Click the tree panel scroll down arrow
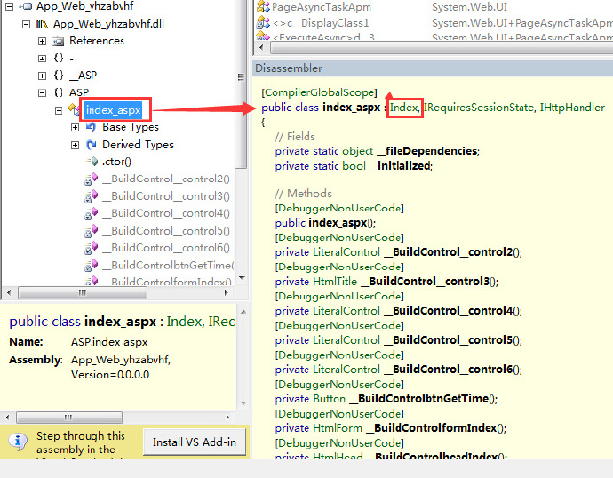 (x=242, y=278)
